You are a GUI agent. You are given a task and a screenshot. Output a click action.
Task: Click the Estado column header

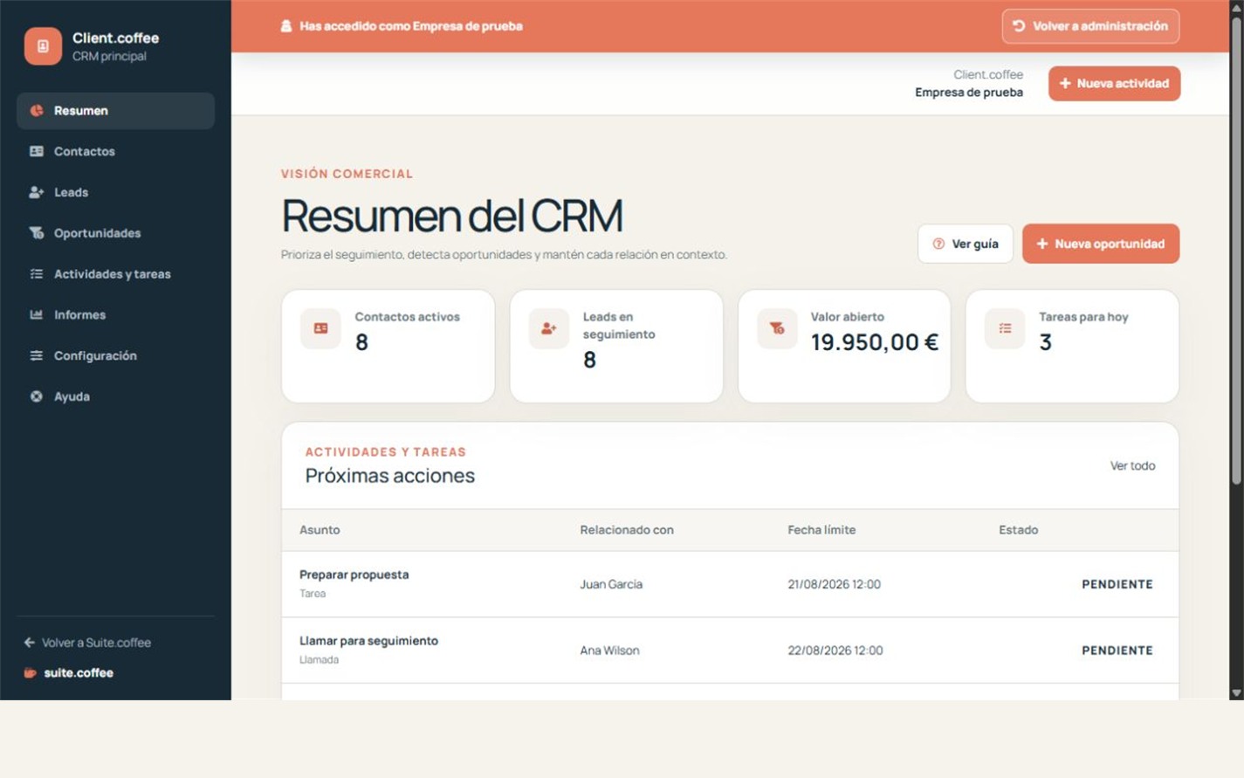[x=1018, y=530]
